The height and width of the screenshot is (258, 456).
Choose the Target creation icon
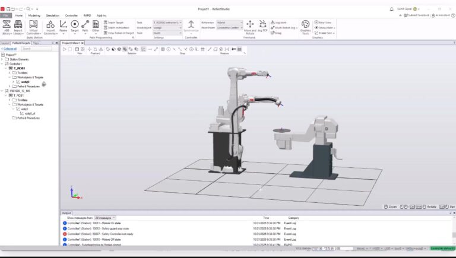[x=75, y=27]
